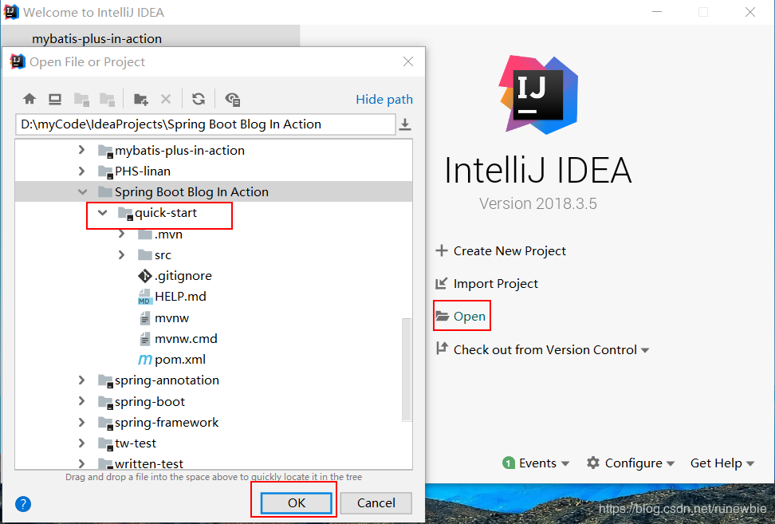Click the Check out from Version Control icon
Viewport: 775px width, 524px height.
tap(442, 349)
